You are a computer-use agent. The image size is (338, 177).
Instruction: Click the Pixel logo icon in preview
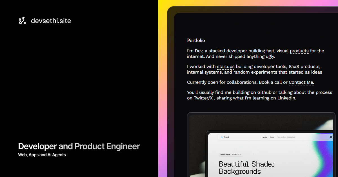[x=222, y=137]
